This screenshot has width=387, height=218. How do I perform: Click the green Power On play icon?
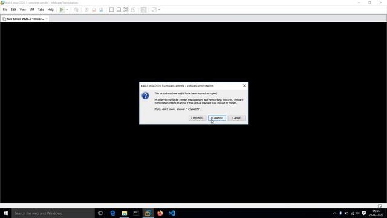click(x=62, y=10)
